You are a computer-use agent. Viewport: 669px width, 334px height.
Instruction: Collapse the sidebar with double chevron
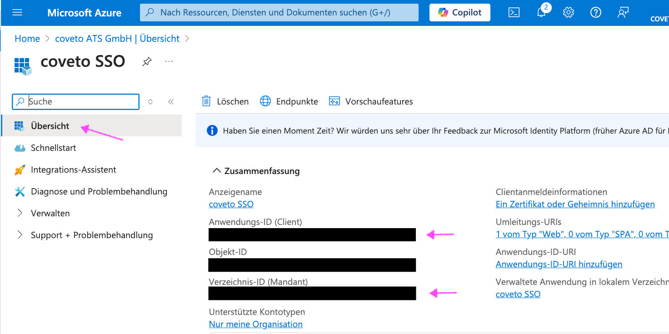point(171,102)
